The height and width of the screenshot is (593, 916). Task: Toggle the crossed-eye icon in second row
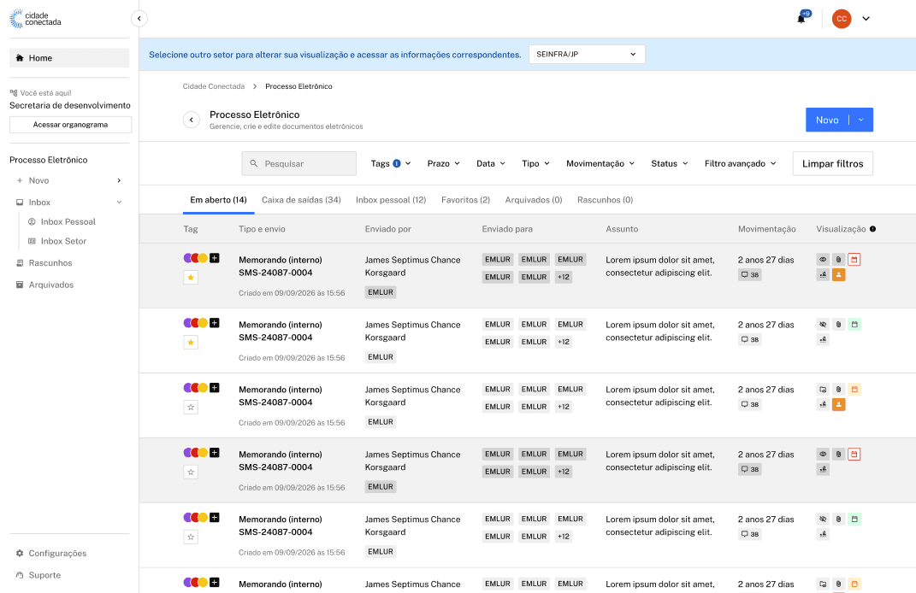pos(823,325)
